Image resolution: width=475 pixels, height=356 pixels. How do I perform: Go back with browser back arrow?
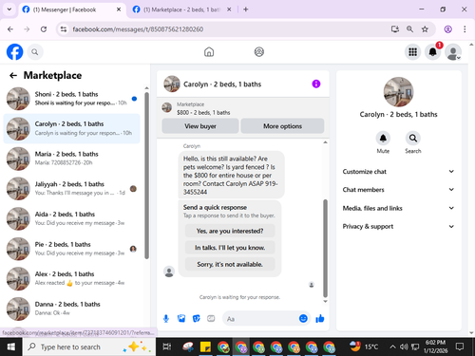pyautogui.click(x=10, y=29)
